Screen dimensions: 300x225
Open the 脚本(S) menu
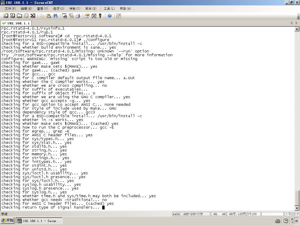pyautogui.click(x=91, y=8)
